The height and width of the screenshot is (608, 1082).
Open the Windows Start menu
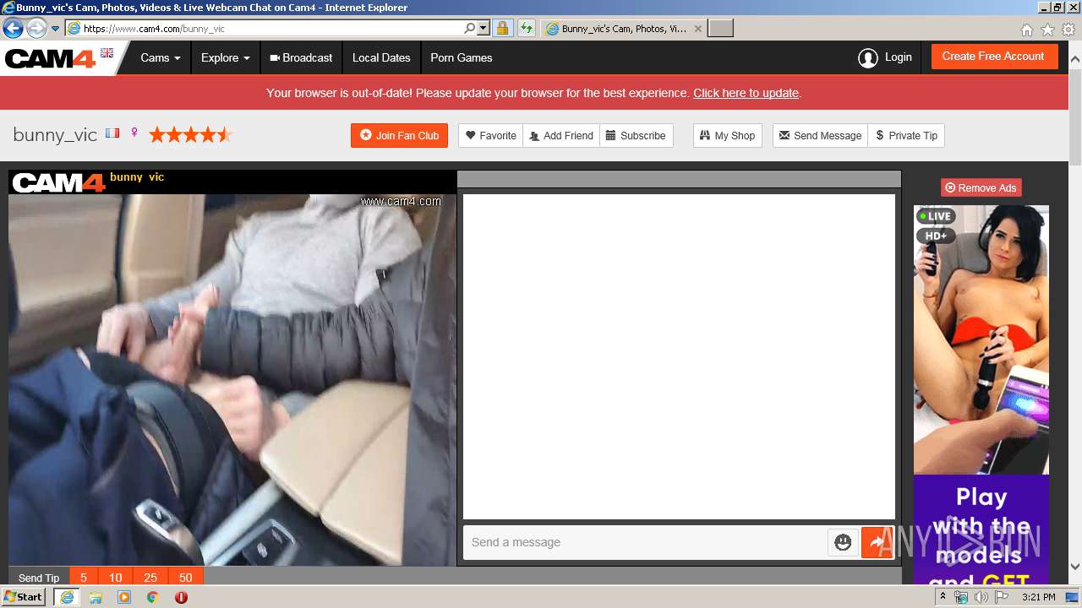point(24,596)
